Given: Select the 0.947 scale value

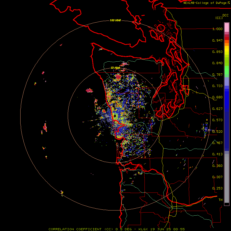Looking at the screenshot, I should point(217,40).
